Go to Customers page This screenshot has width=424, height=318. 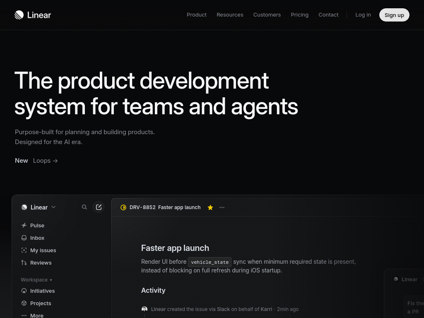coord(267,15)
